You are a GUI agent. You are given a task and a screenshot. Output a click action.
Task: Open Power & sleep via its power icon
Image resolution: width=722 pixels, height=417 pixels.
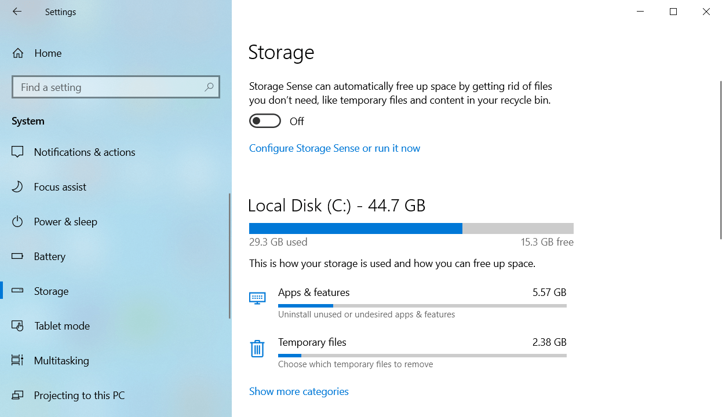coord(18,221)
